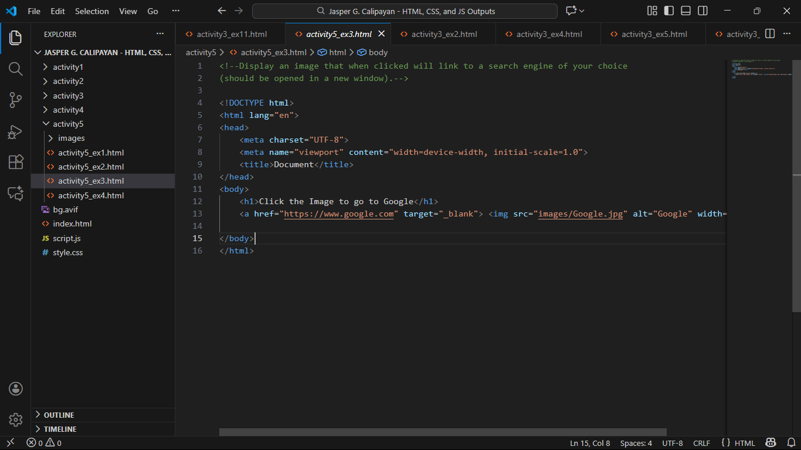Open the Chat panel icon in activity bar
The width and height of the screenshot is (801, 450).
[x=16, y=193]
